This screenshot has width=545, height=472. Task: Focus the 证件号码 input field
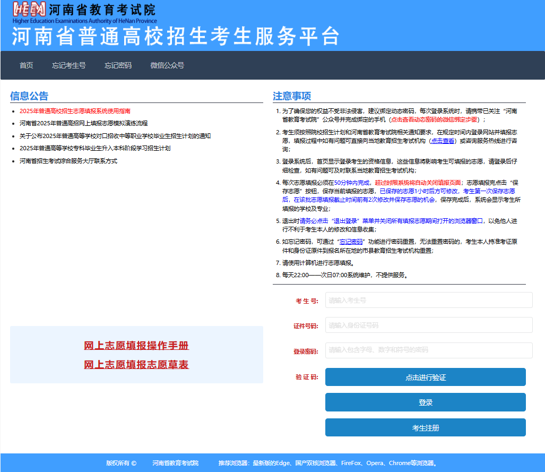(x=429, y=325)
